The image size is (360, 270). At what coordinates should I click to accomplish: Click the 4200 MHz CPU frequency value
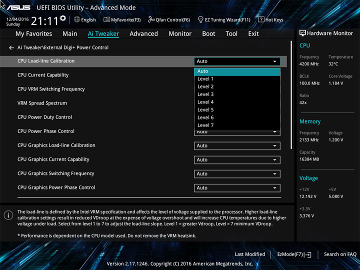pos(309,64)
